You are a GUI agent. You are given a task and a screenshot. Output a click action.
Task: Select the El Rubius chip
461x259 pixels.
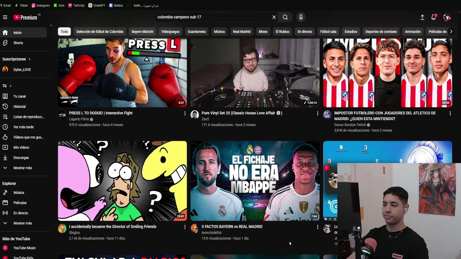[282, 32]
